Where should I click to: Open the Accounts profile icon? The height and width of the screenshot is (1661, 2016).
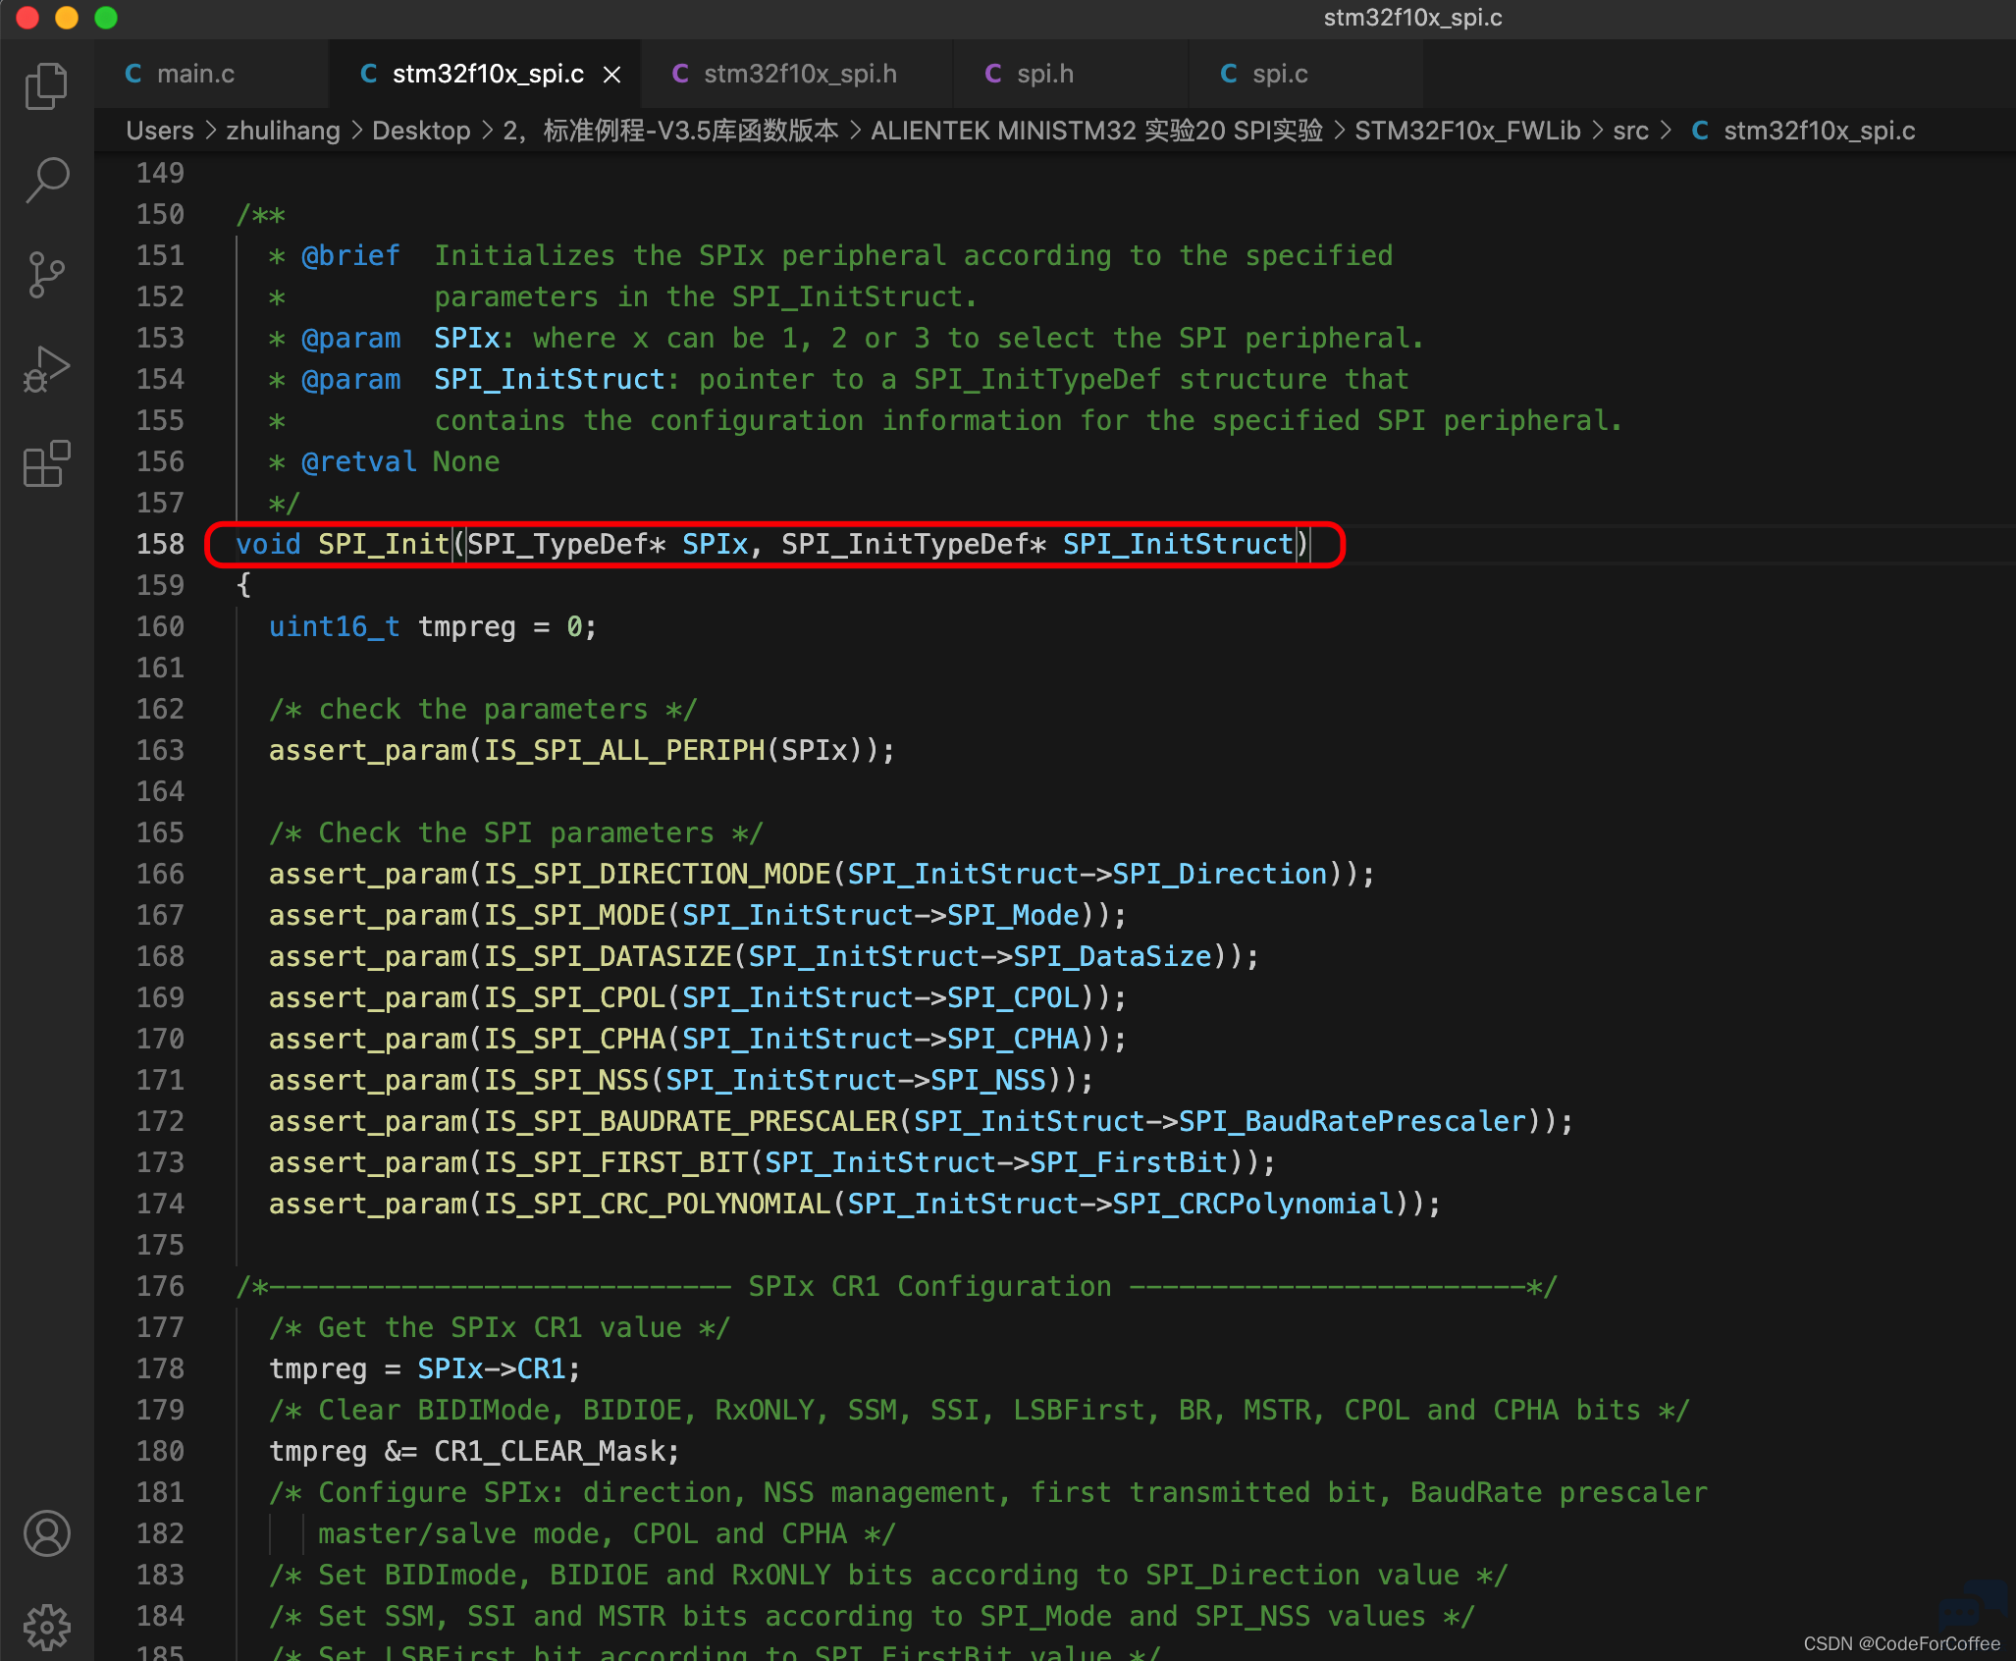(46, 1533)
